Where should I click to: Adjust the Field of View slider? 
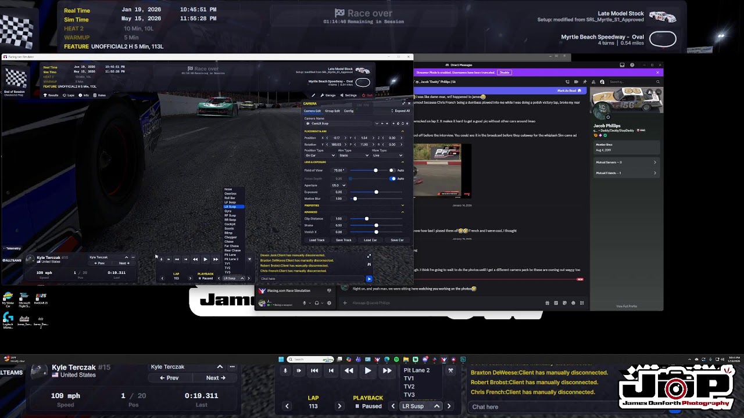tap(368, 170)
